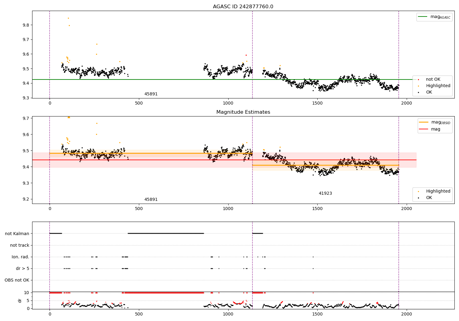The width and height of the screenshot is (459, 321).
Task: Click the 'Highlighted' legend entry in top plot
Action: coord(435,86)
